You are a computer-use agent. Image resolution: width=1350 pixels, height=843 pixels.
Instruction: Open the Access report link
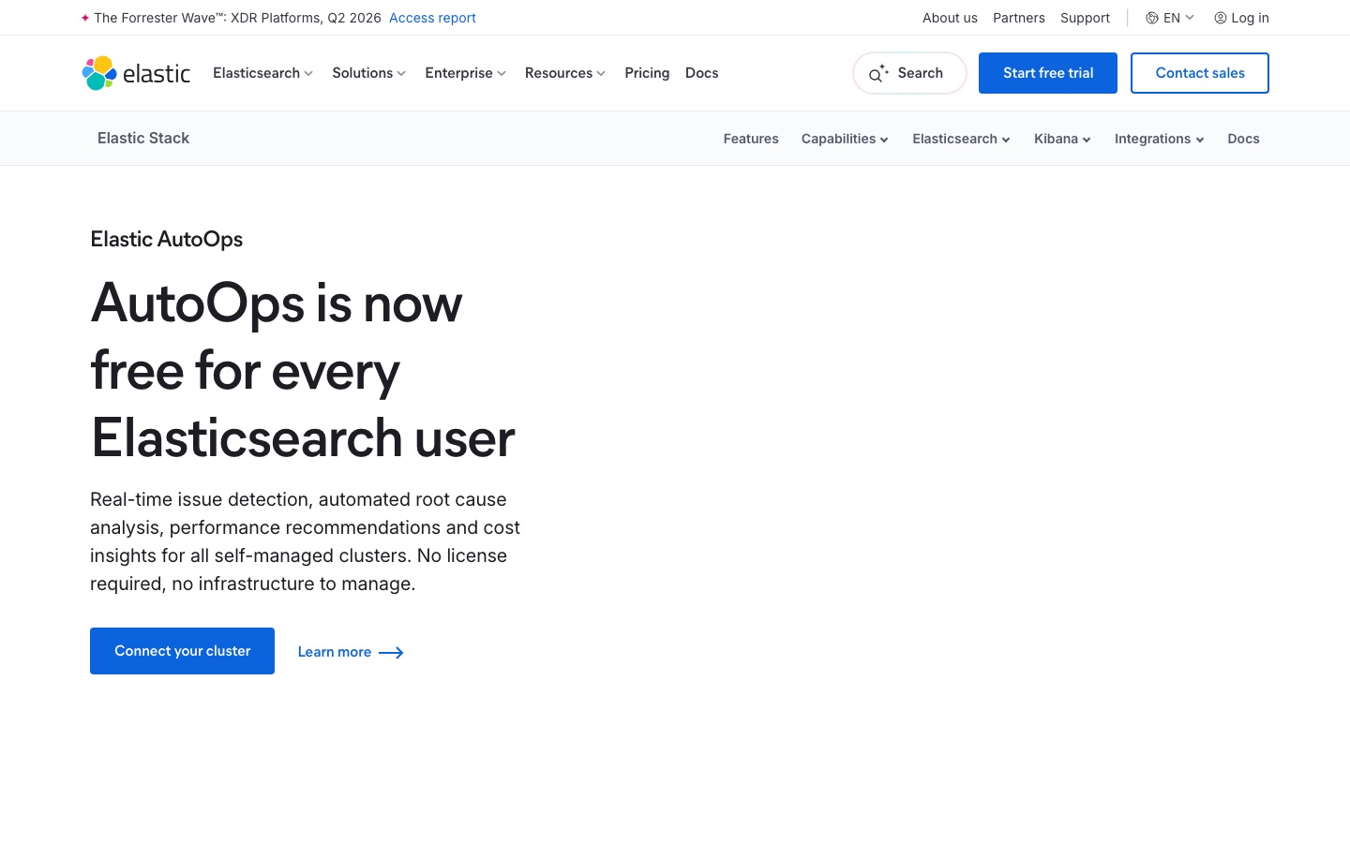coord(432,18)
